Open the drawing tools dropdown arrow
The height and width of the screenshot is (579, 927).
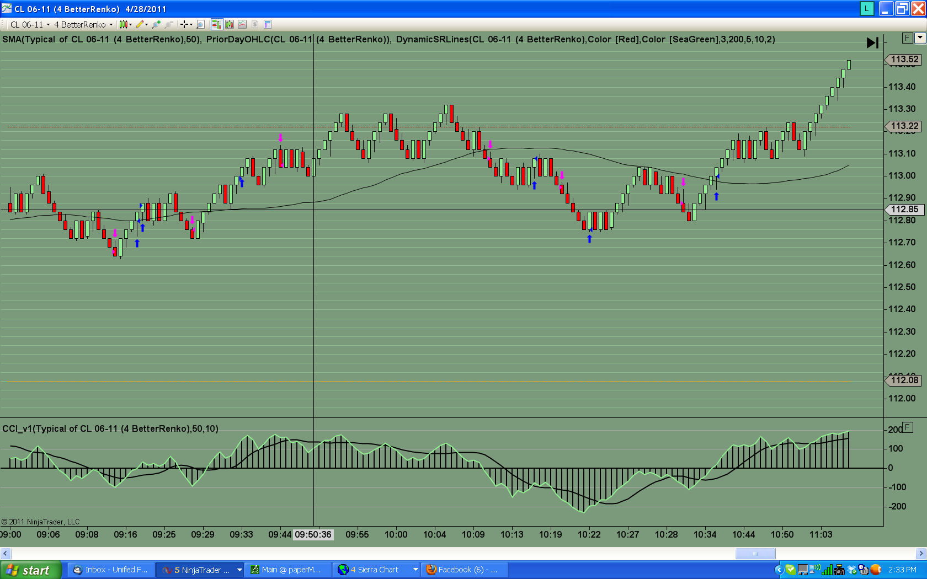tap(147, 24)
